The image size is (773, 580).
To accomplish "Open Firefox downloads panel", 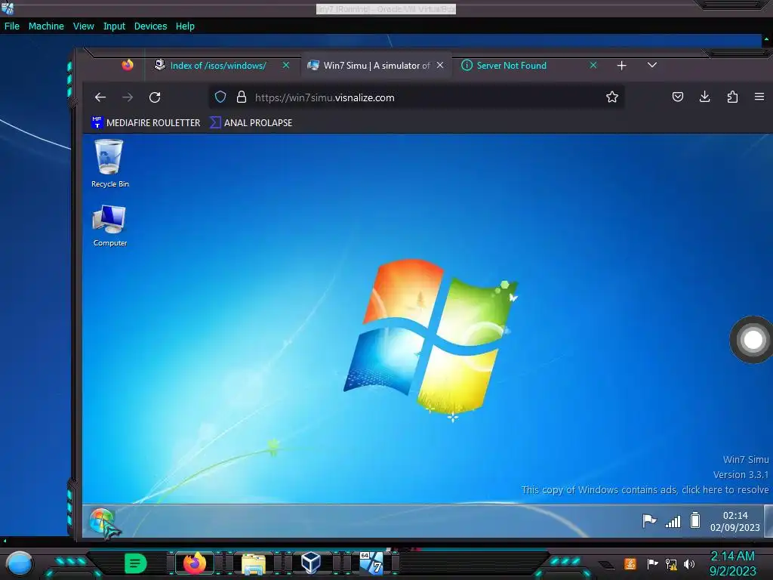I will [x=705, y=97].
